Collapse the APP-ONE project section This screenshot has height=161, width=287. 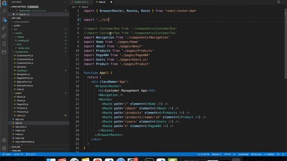[16, 18]
